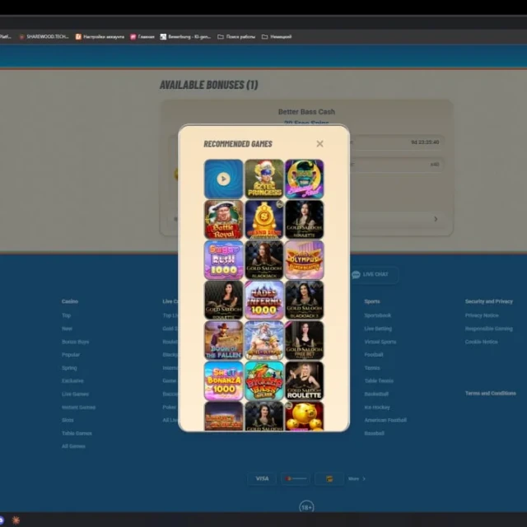
Task: Open the Немецкий bookmarks folder
Action: (277, 36)
